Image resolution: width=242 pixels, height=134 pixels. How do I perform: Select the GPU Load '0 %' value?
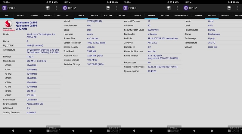pos(28,108)
